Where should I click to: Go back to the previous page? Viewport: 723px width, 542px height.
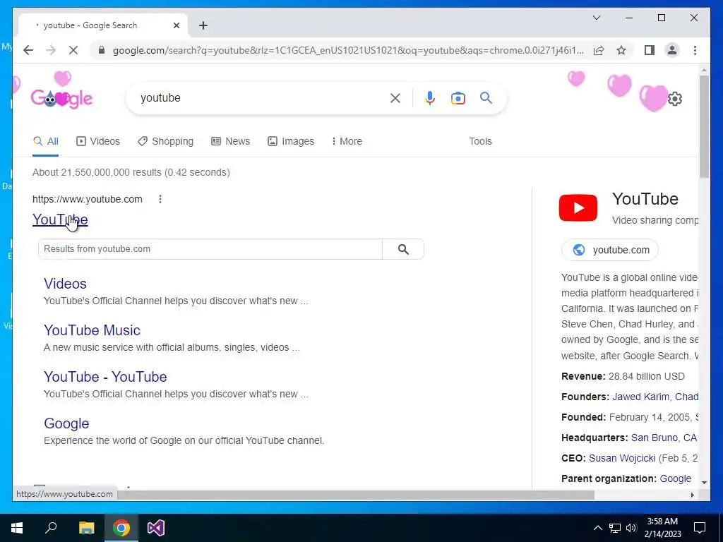pos(28,50)
